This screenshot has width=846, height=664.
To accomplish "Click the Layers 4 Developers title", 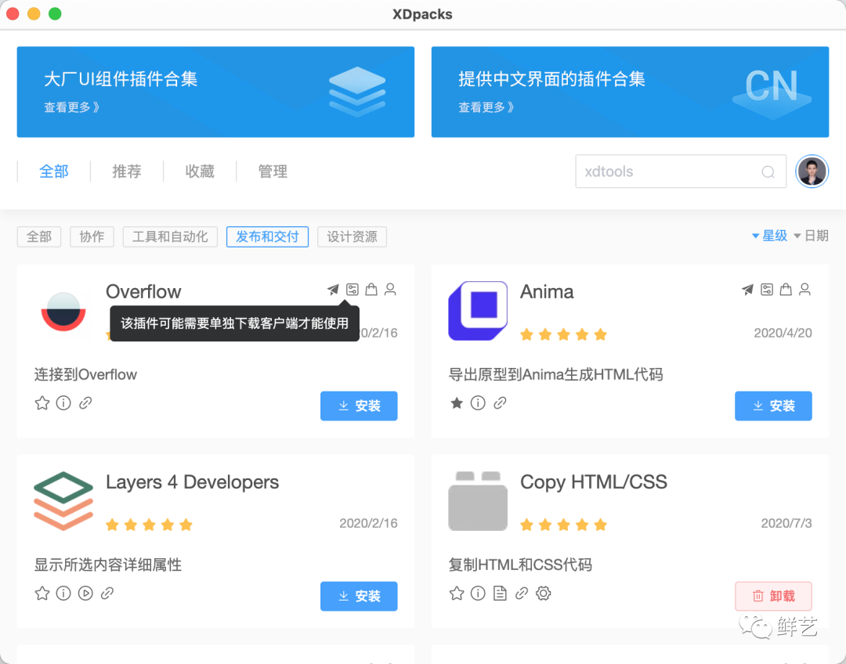I will coord(192,482).
